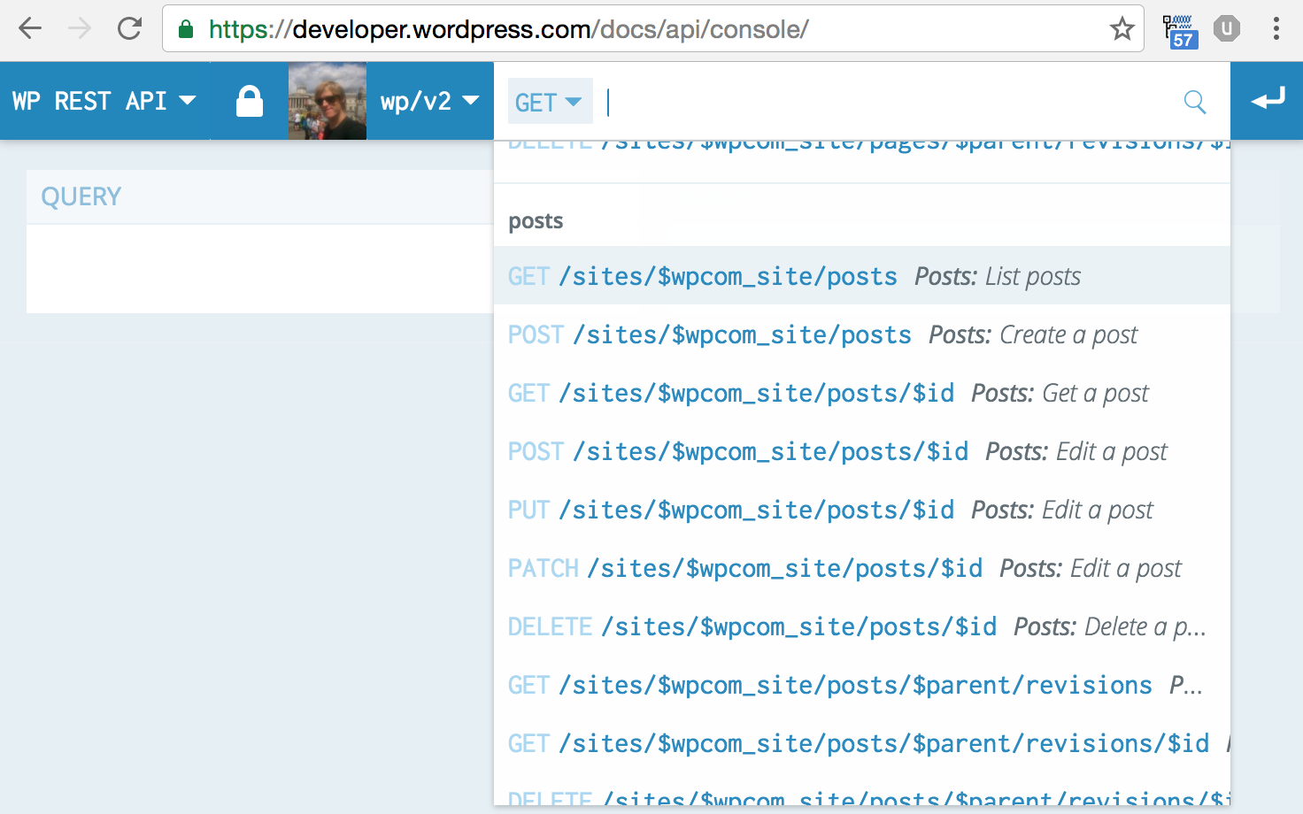Screen dimensions: 1303x814
Task: Open the U profile extension icon
Action: coord(1227,29)
